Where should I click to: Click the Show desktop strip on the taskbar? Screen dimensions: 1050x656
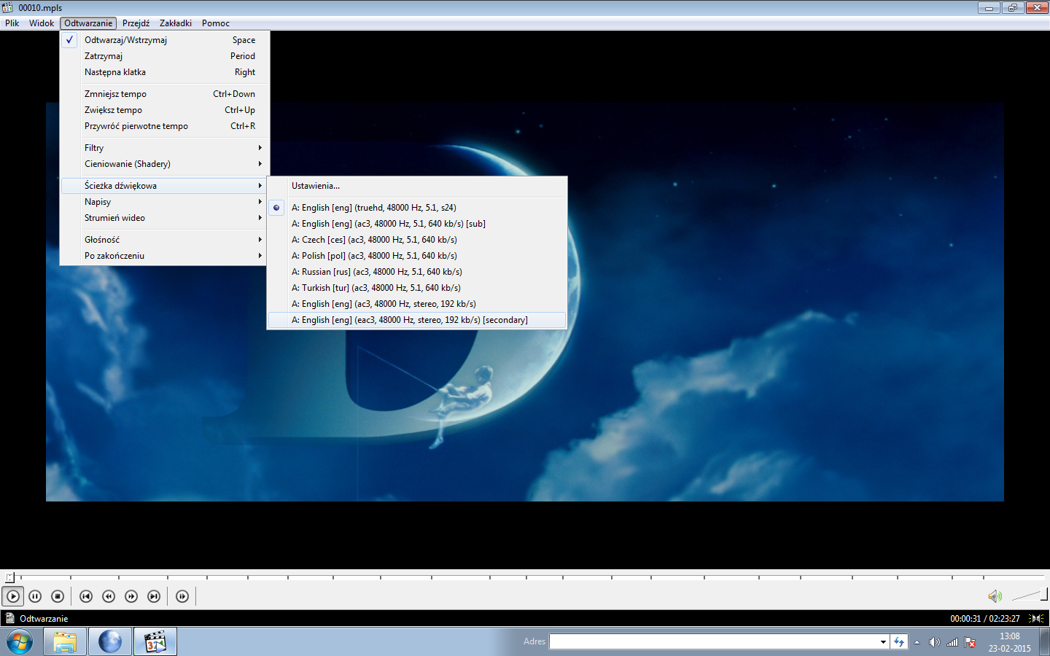point(1045,642)
